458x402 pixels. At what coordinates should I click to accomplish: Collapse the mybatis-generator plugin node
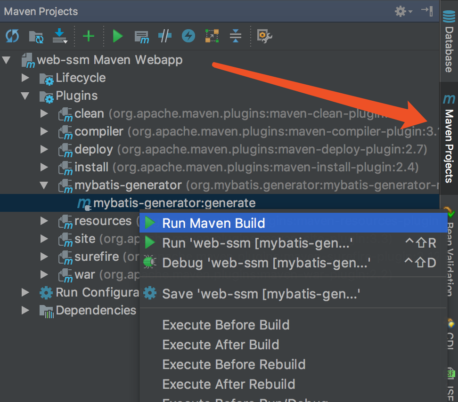point(44,185)
